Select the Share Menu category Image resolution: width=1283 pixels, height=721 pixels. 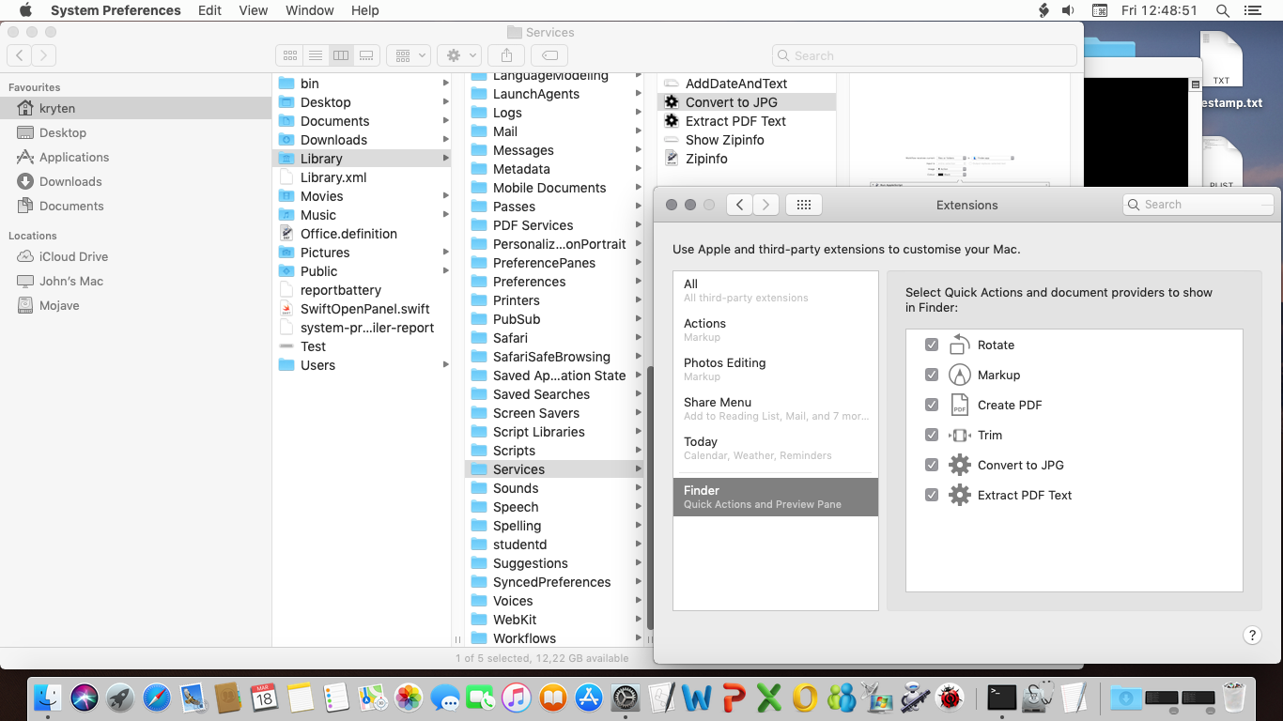pyautogui.click(x=776, y=408)
